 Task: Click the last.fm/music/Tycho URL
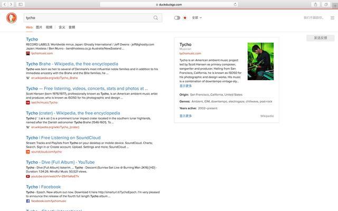[x=44, y=103]
